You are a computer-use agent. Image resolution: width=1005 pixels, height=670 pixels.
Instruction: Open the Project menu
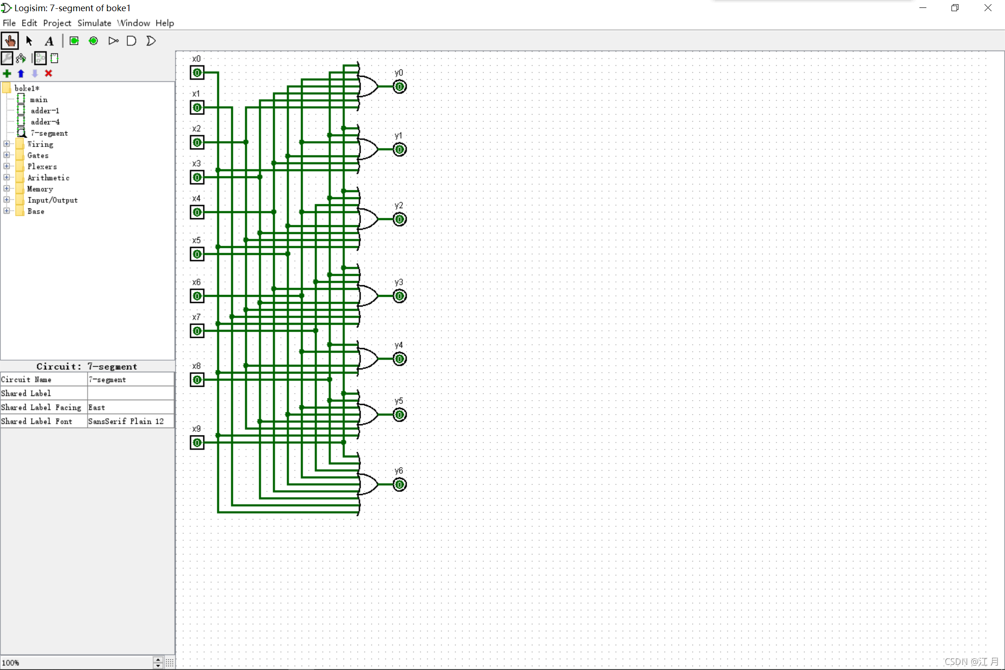57,23
